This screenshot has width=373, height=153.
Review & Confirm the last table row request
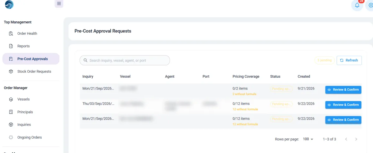(x=343, y=120)
